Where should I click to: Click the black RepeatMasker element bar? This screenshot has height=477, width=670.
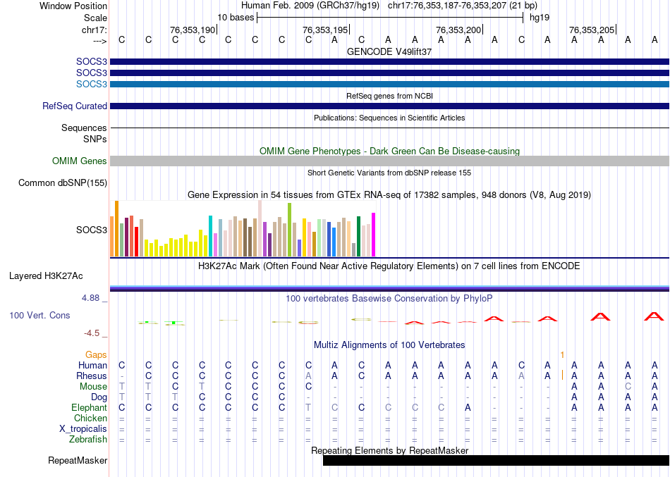point(496,460)
